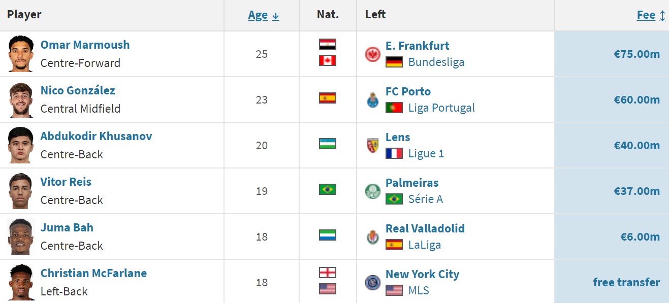The height and width of the screenshot is (303, 669).
Task: Click Juma Bah's portrait thumbnail
Action: (x=21, y=237)
